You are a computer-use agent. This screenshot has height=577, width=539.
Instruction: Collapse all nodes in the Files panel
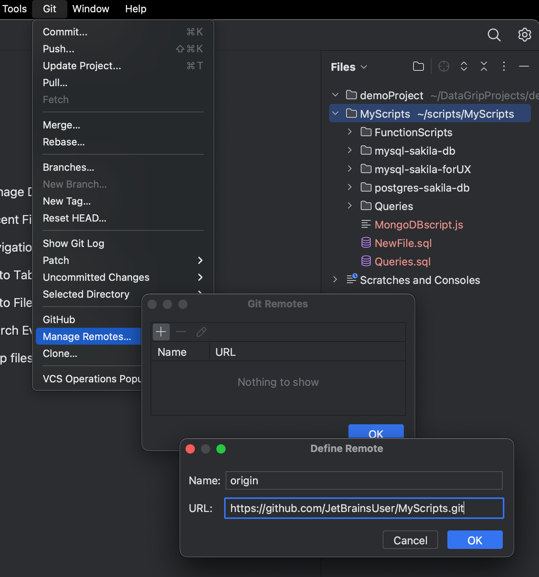484,66
